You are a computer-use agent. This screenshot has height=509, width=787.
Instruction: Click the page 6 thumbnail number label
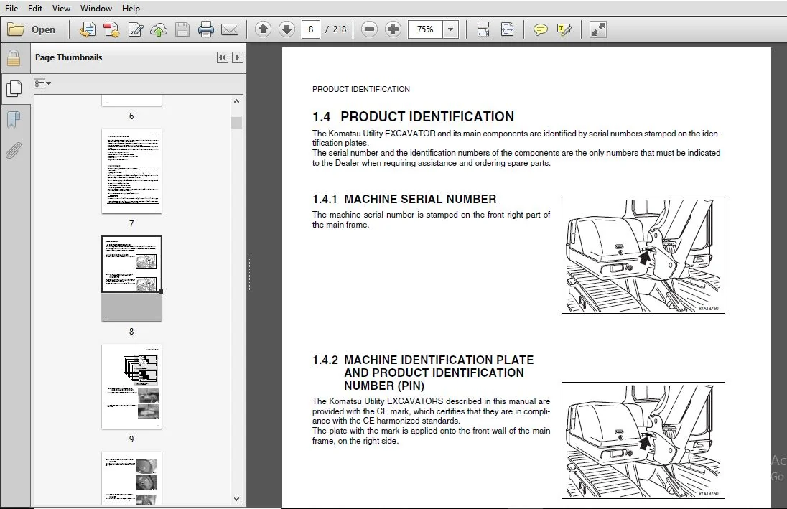pos(131,116)
